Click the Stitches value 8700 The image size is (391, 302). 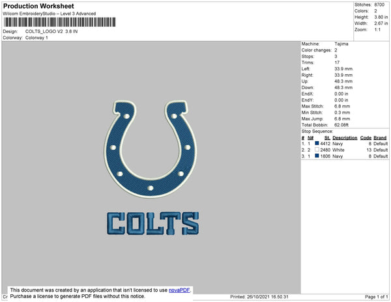coord(379,5)
